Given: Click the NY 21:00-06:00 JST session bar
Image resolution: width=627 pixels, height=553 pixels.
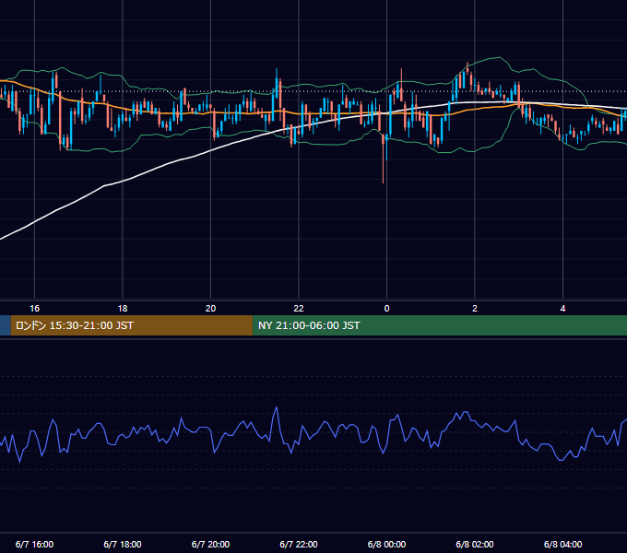Looking at the screenshot, I should [440, 325].
